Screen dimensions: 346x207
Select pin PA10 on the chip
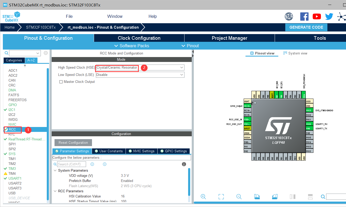tap(310, 124)
